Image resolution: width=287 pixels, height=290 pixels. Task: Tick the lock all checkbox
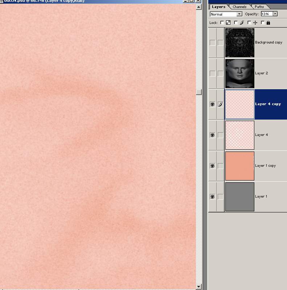pyautogui.click(x=263, y=22)
